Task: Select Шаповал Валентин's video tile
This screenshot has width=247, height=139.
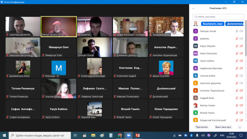Action: click(23, 27)
